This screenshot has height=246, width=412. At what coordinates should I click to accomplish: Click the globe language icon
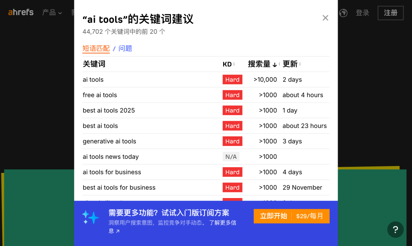(343, 13)
